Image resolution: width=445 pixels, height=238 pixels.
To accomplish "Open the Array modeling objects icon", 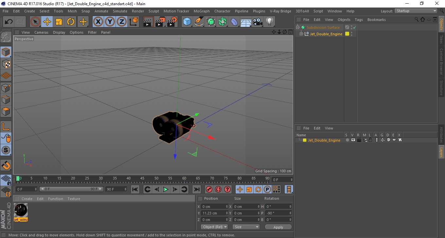I will pos(222,22).
